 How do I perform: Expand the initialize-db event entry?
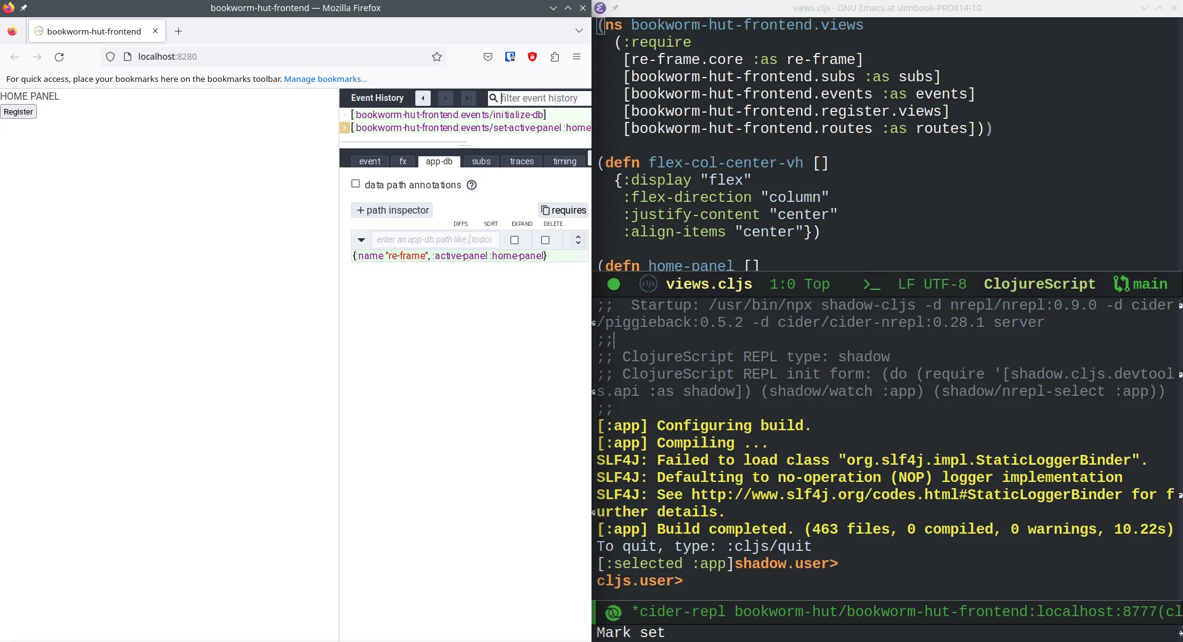click(344, 115)
